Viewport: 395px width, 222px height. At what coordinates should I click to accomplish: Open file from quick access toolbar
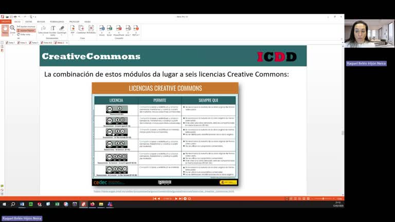tap(7, 17)
